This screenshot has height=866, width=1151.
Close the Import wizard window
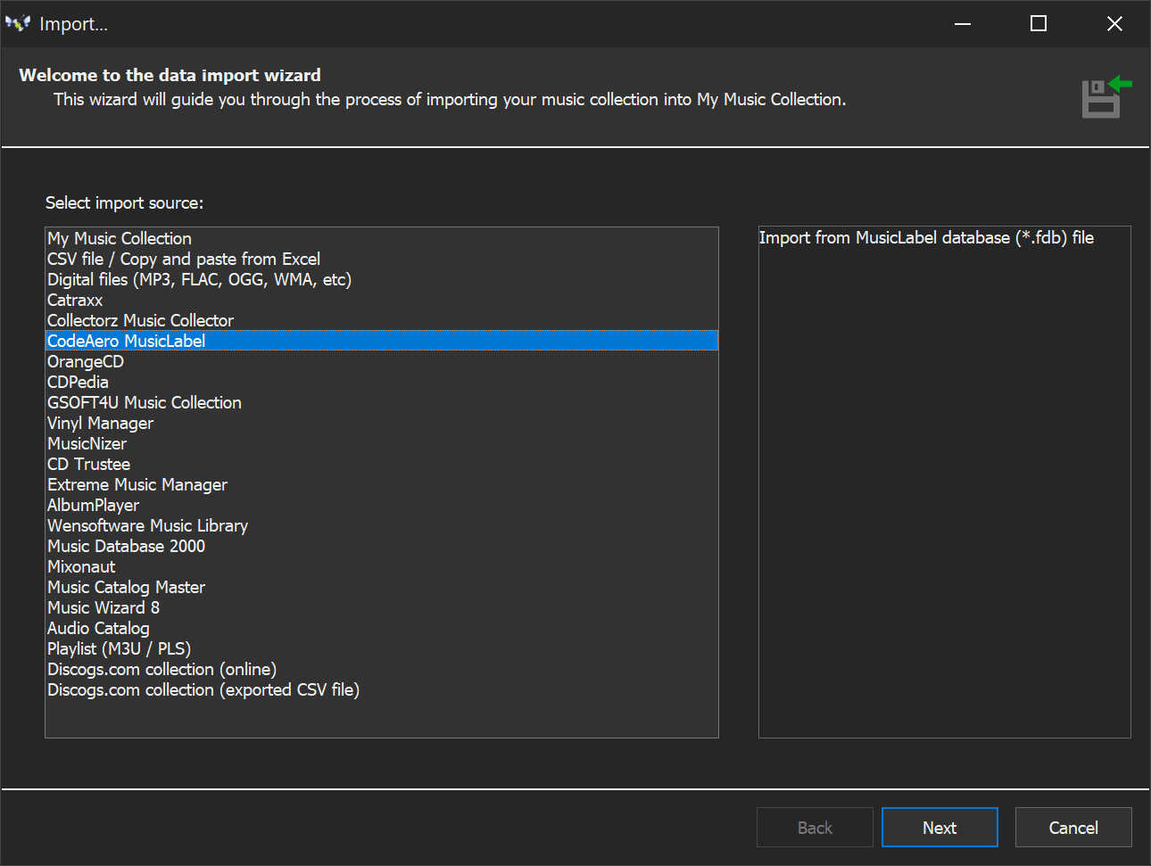[1114, 24]
